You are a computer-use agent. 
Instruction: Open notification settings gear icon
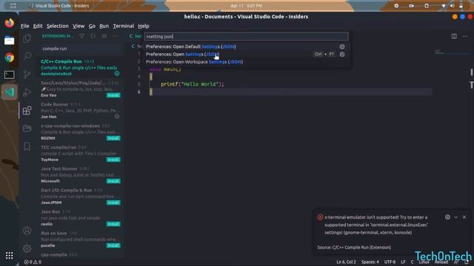[x=447, y=217]
